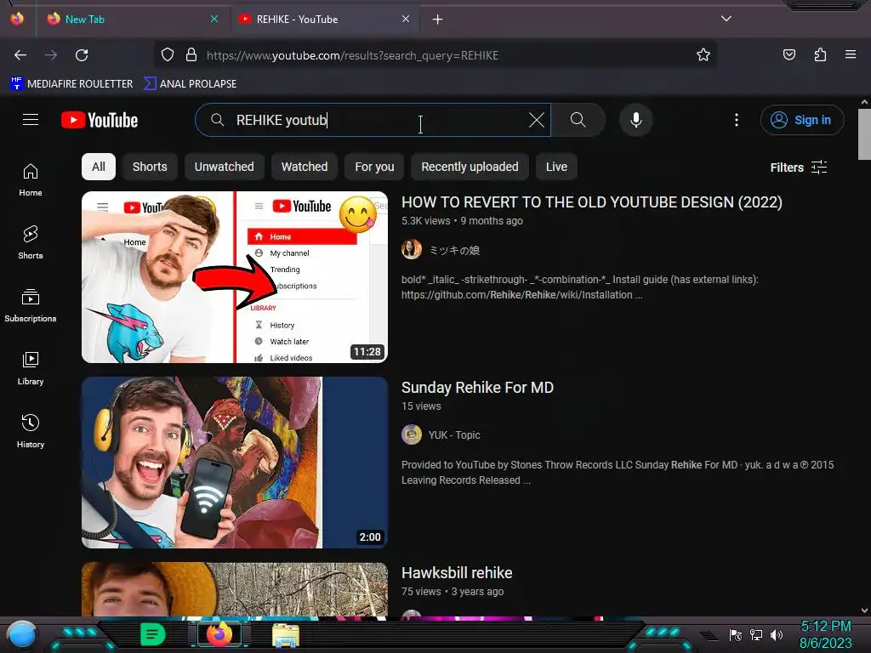Click the padlock site information icon
The height and width of the screenshot is (653, 871).
click(191, 54)
